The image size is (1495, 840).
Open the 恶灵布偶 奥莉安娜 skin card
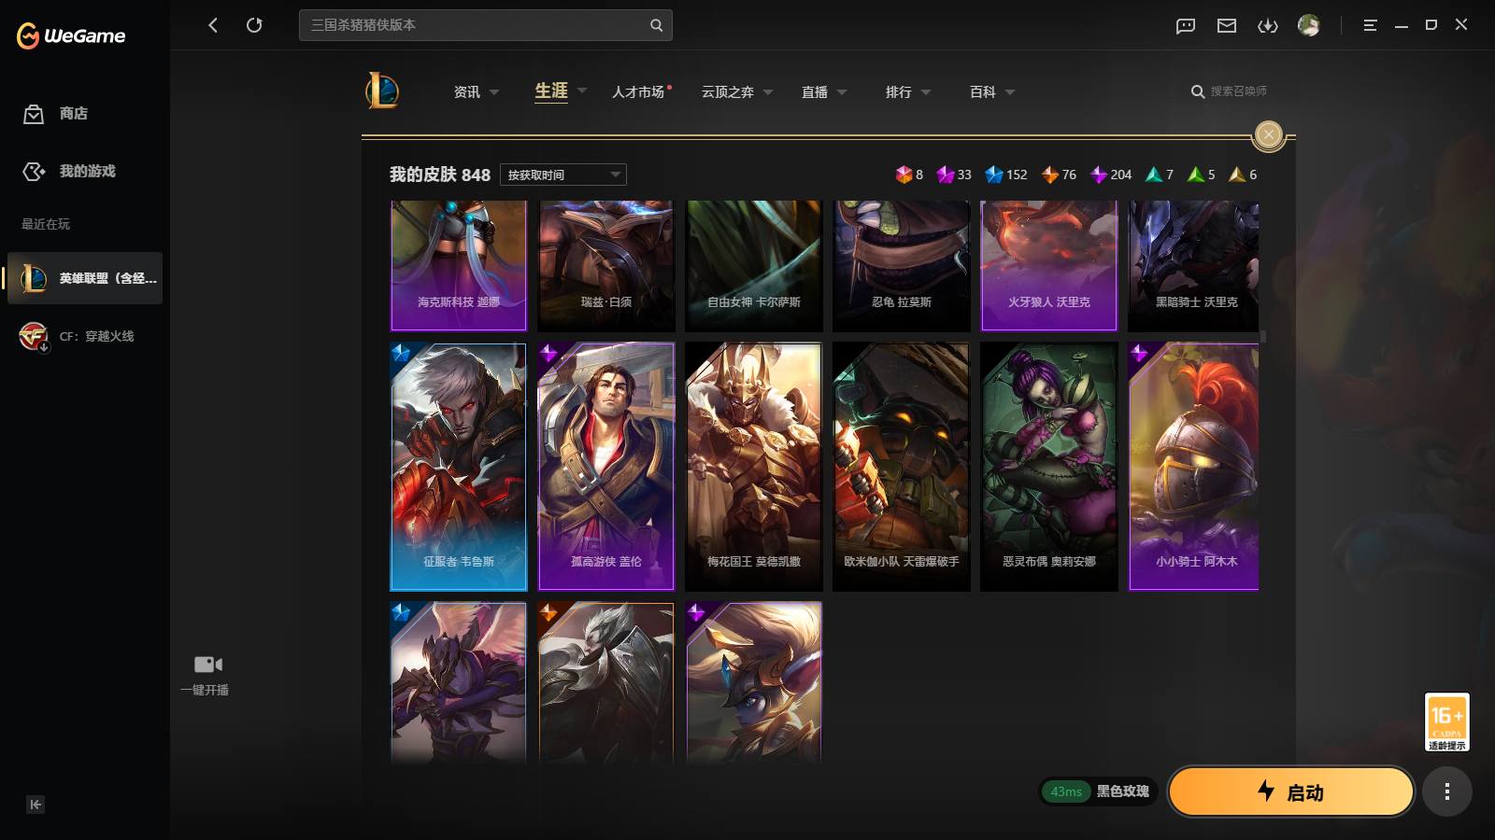click(x=1049, y=467)
